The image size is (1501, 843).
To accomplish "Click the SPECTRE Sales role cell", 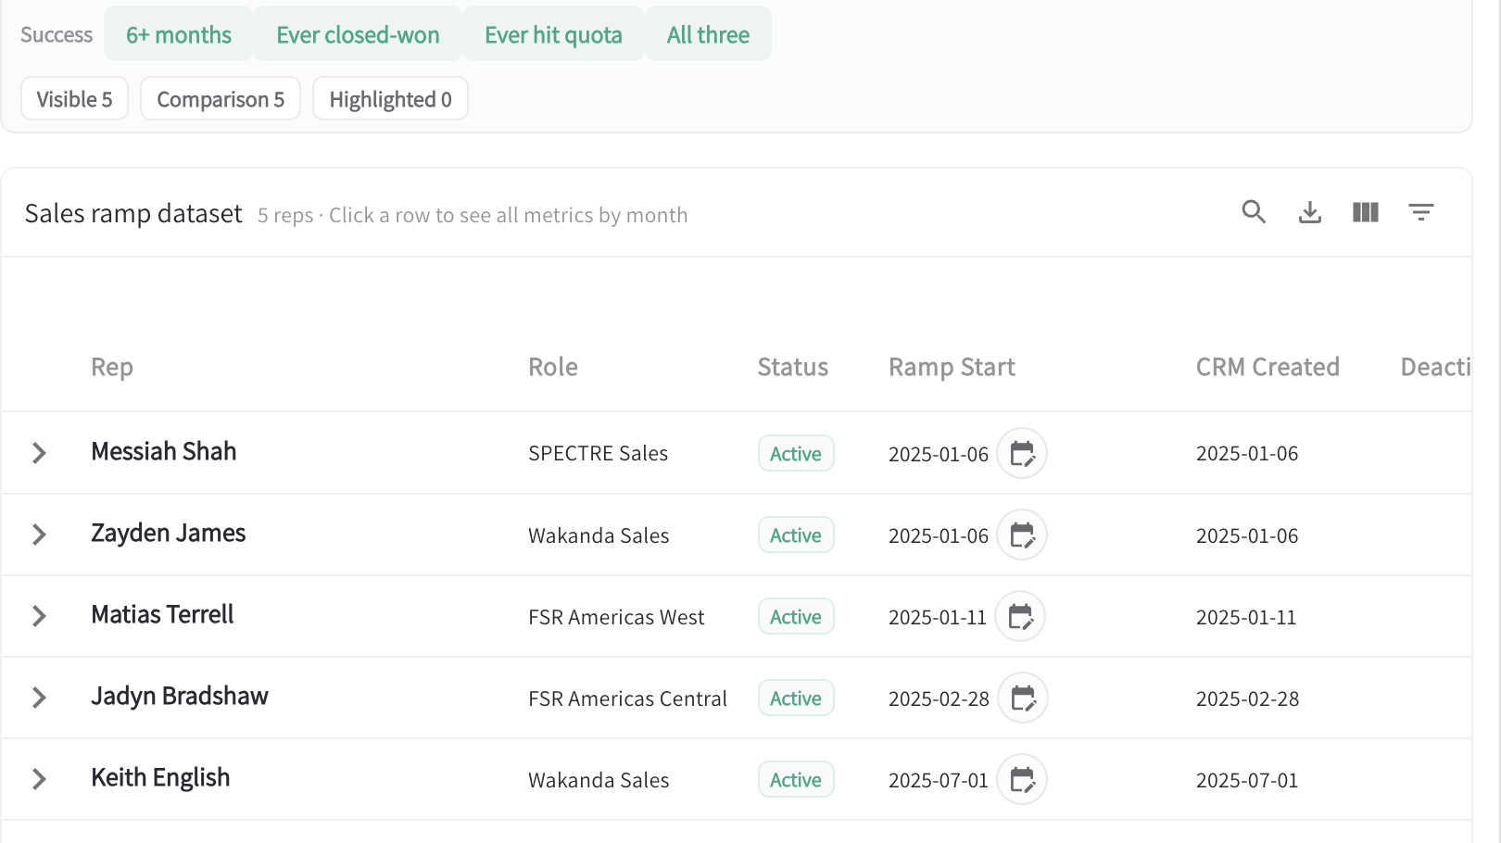I will (x=598, y=453).
